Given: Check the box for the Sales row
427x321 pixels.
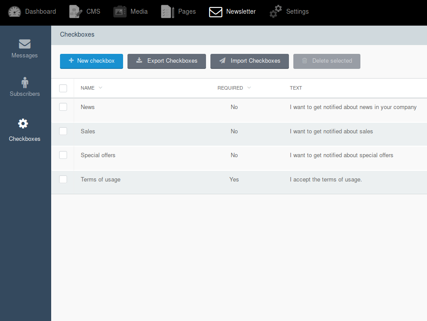Looking at the screenshot, I should coord(63,131).
